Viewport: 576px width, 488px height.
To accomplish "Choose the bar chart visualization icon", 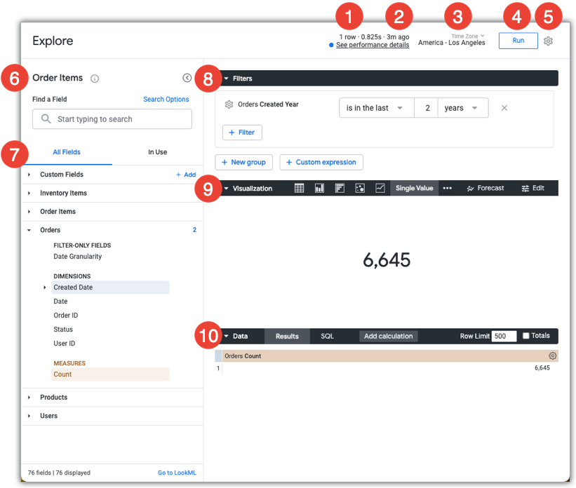I will point(340,188).
